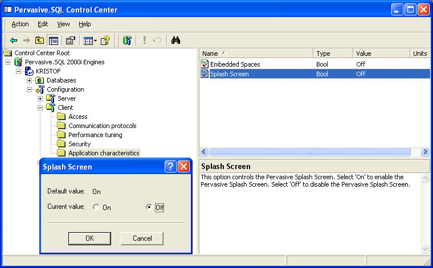Select the Security folder
Viewport: 433px width, 268px height.
tap(80, 144)
